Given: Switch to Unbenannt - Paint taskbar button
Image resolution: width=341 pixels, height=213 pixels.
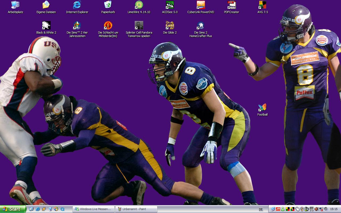Looking at the screenshot, I should point(136,209).
